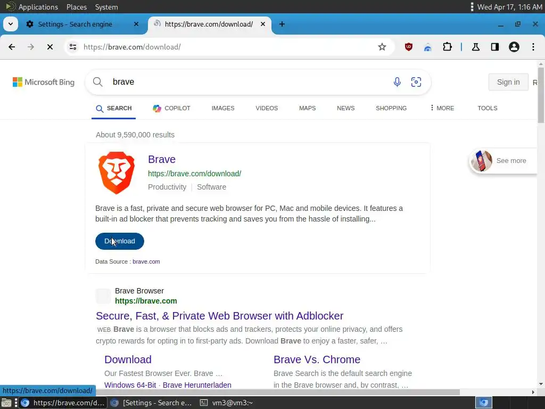Select the SEARCH results tab
Viewport: 545px width, 409px height.
[114, 108]
